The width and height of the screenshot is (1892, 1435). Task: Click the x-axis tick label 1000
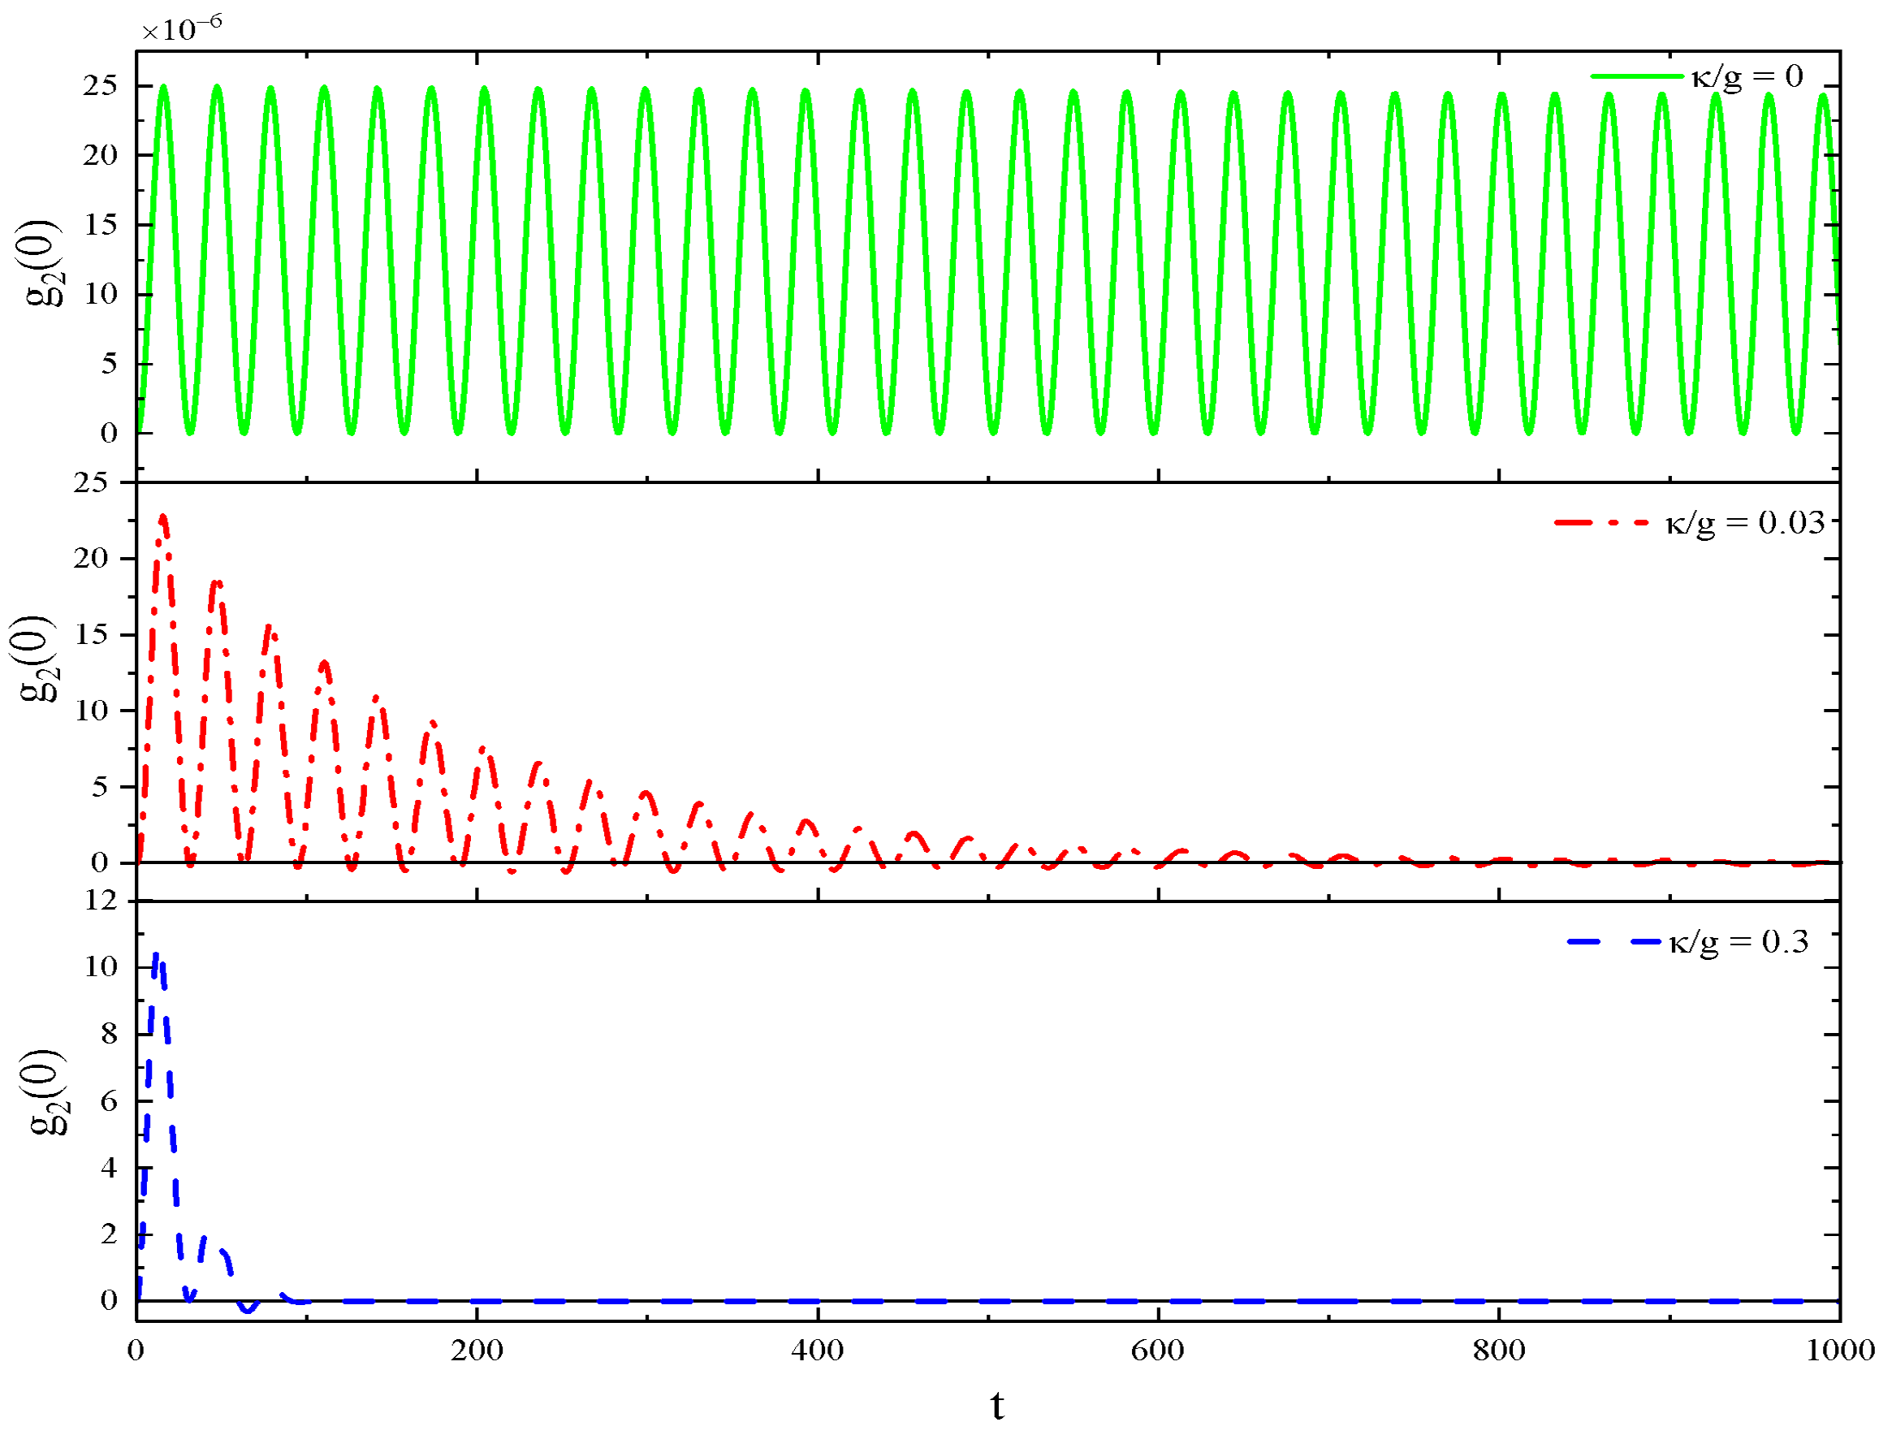[1840, 1351]
